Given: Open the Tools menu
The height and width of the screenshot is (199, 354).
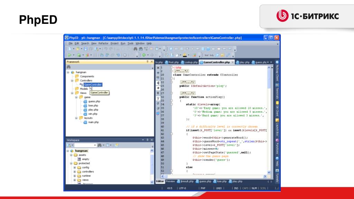Looking at the screenshot, I should pos(130,43).
